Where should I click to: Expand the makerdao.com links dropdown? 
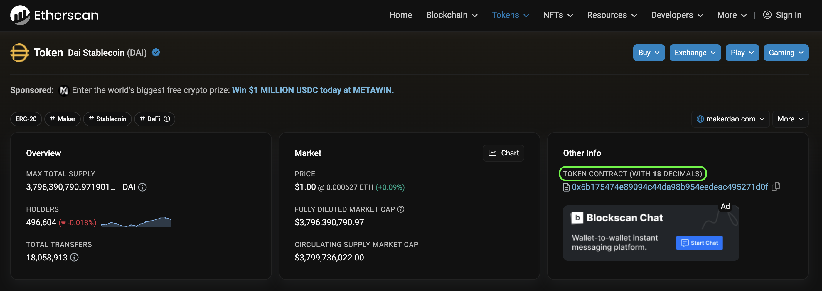[x=730, y=119]
